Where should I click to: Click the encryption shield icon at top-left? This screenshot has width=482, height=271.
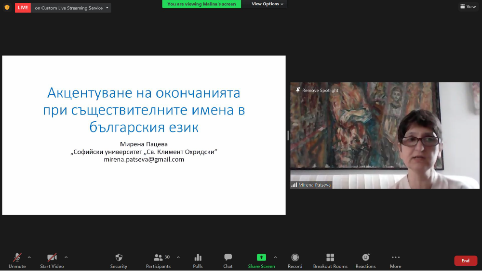point(7,7)
